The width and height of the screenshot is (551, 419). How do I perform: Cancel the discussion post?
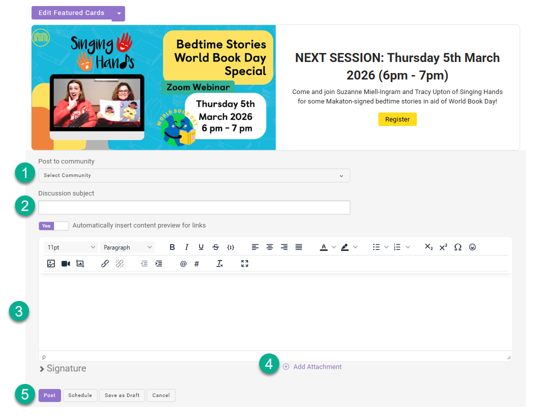pos(161,395)
